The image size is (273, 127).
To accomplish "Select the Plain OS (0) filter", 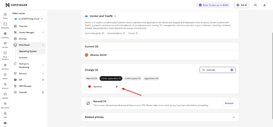I will point(92,79).
